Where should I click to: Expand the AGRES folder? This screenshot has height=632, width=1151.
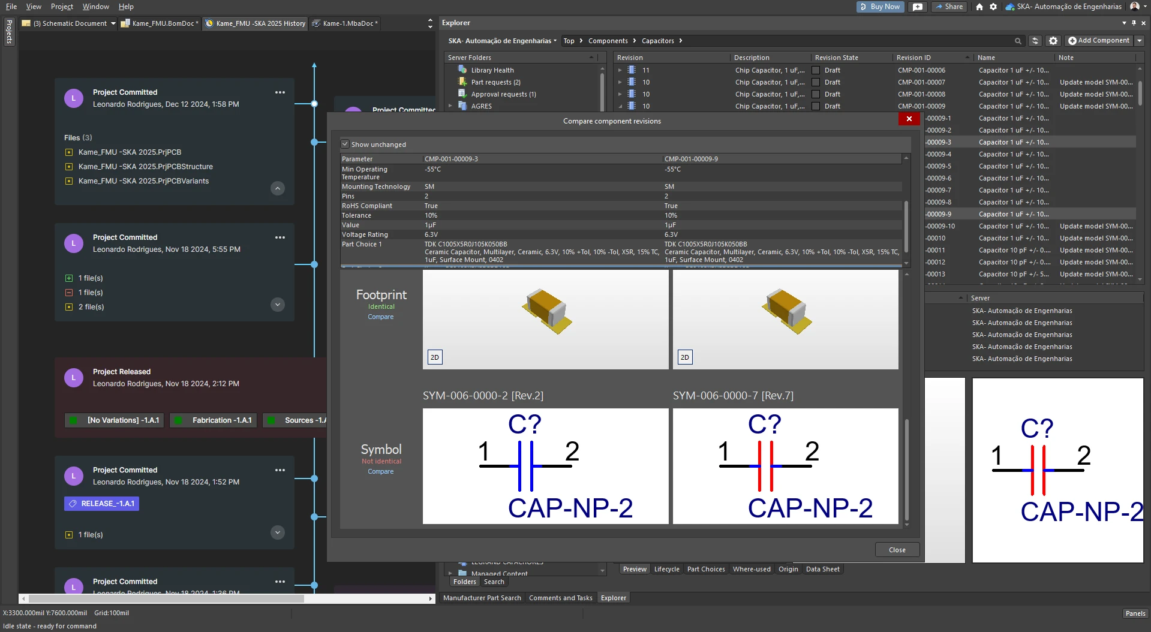(x=450, y=106)
